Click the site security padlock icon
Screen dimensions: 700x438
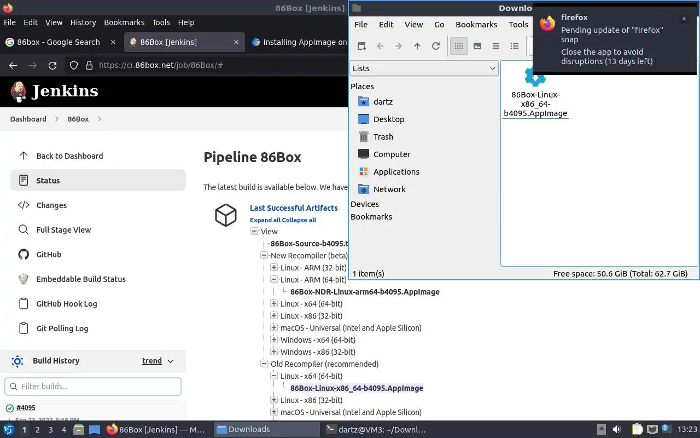click(x=89, y=65)
